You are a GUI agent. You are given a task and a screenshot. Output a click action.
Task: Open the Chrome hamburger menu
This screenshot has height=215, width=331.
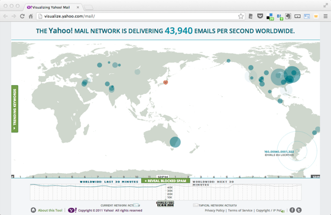325,17
